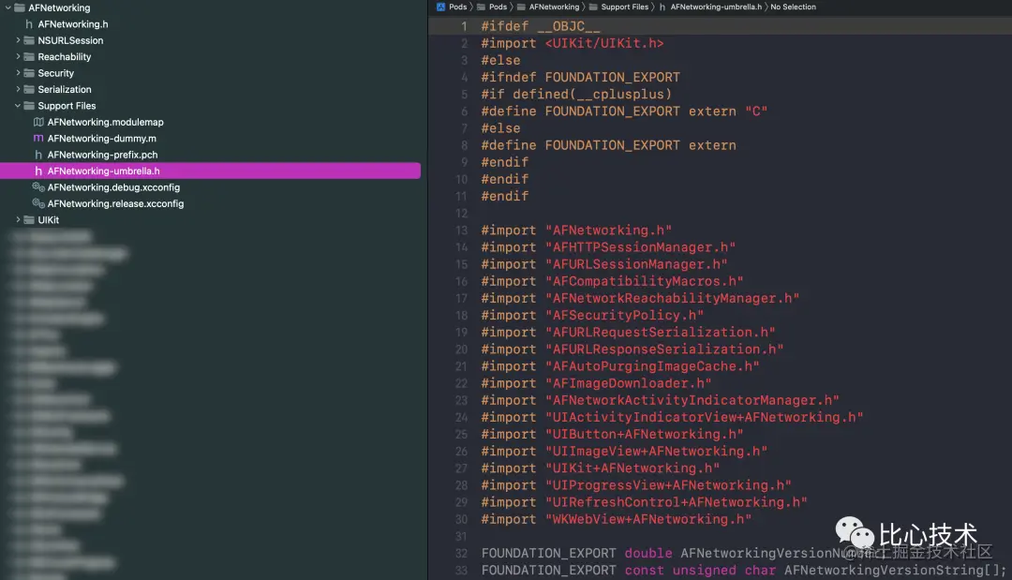The height and width of the screenshot is (580, 1012).
Task: Collapse the AFNetworking root folder chevron
Action: coord(7,7)
